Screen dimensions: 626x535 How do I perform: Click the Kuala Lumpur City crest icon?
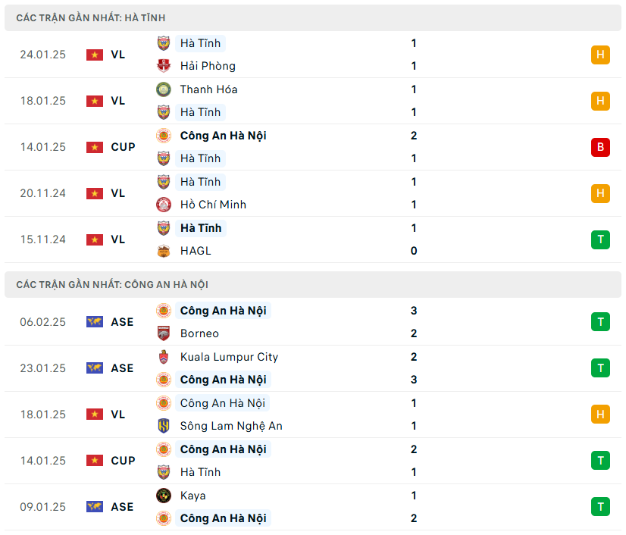164,357
